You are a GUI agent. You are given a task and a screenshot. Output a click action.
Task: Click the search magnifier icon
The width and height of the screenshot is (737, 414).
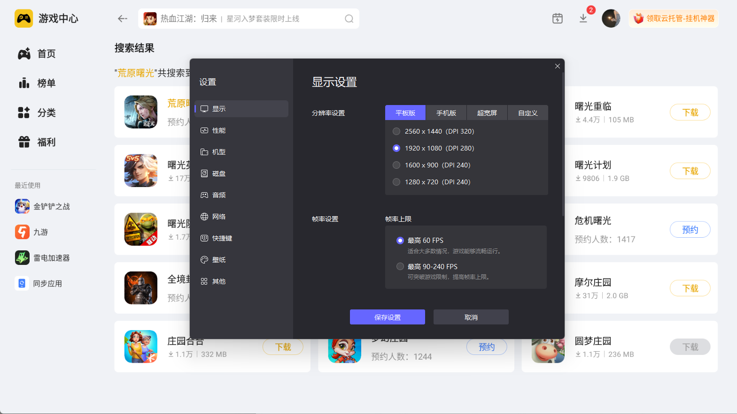pos(349,19)
